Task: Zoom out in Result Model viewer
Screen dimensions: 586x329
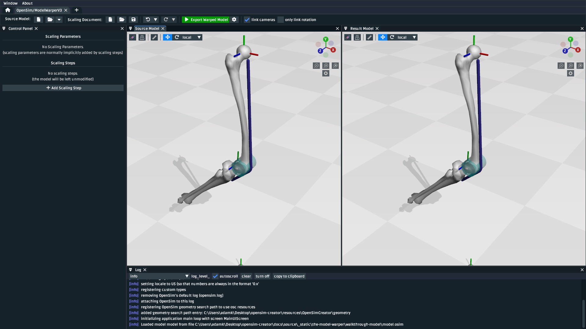Action: click(561, 65)
